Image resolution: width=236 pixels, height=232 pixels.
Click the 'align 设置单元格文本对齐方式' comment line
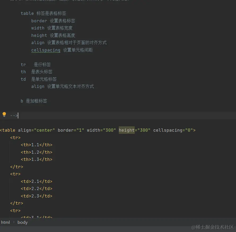pos(63,87)
